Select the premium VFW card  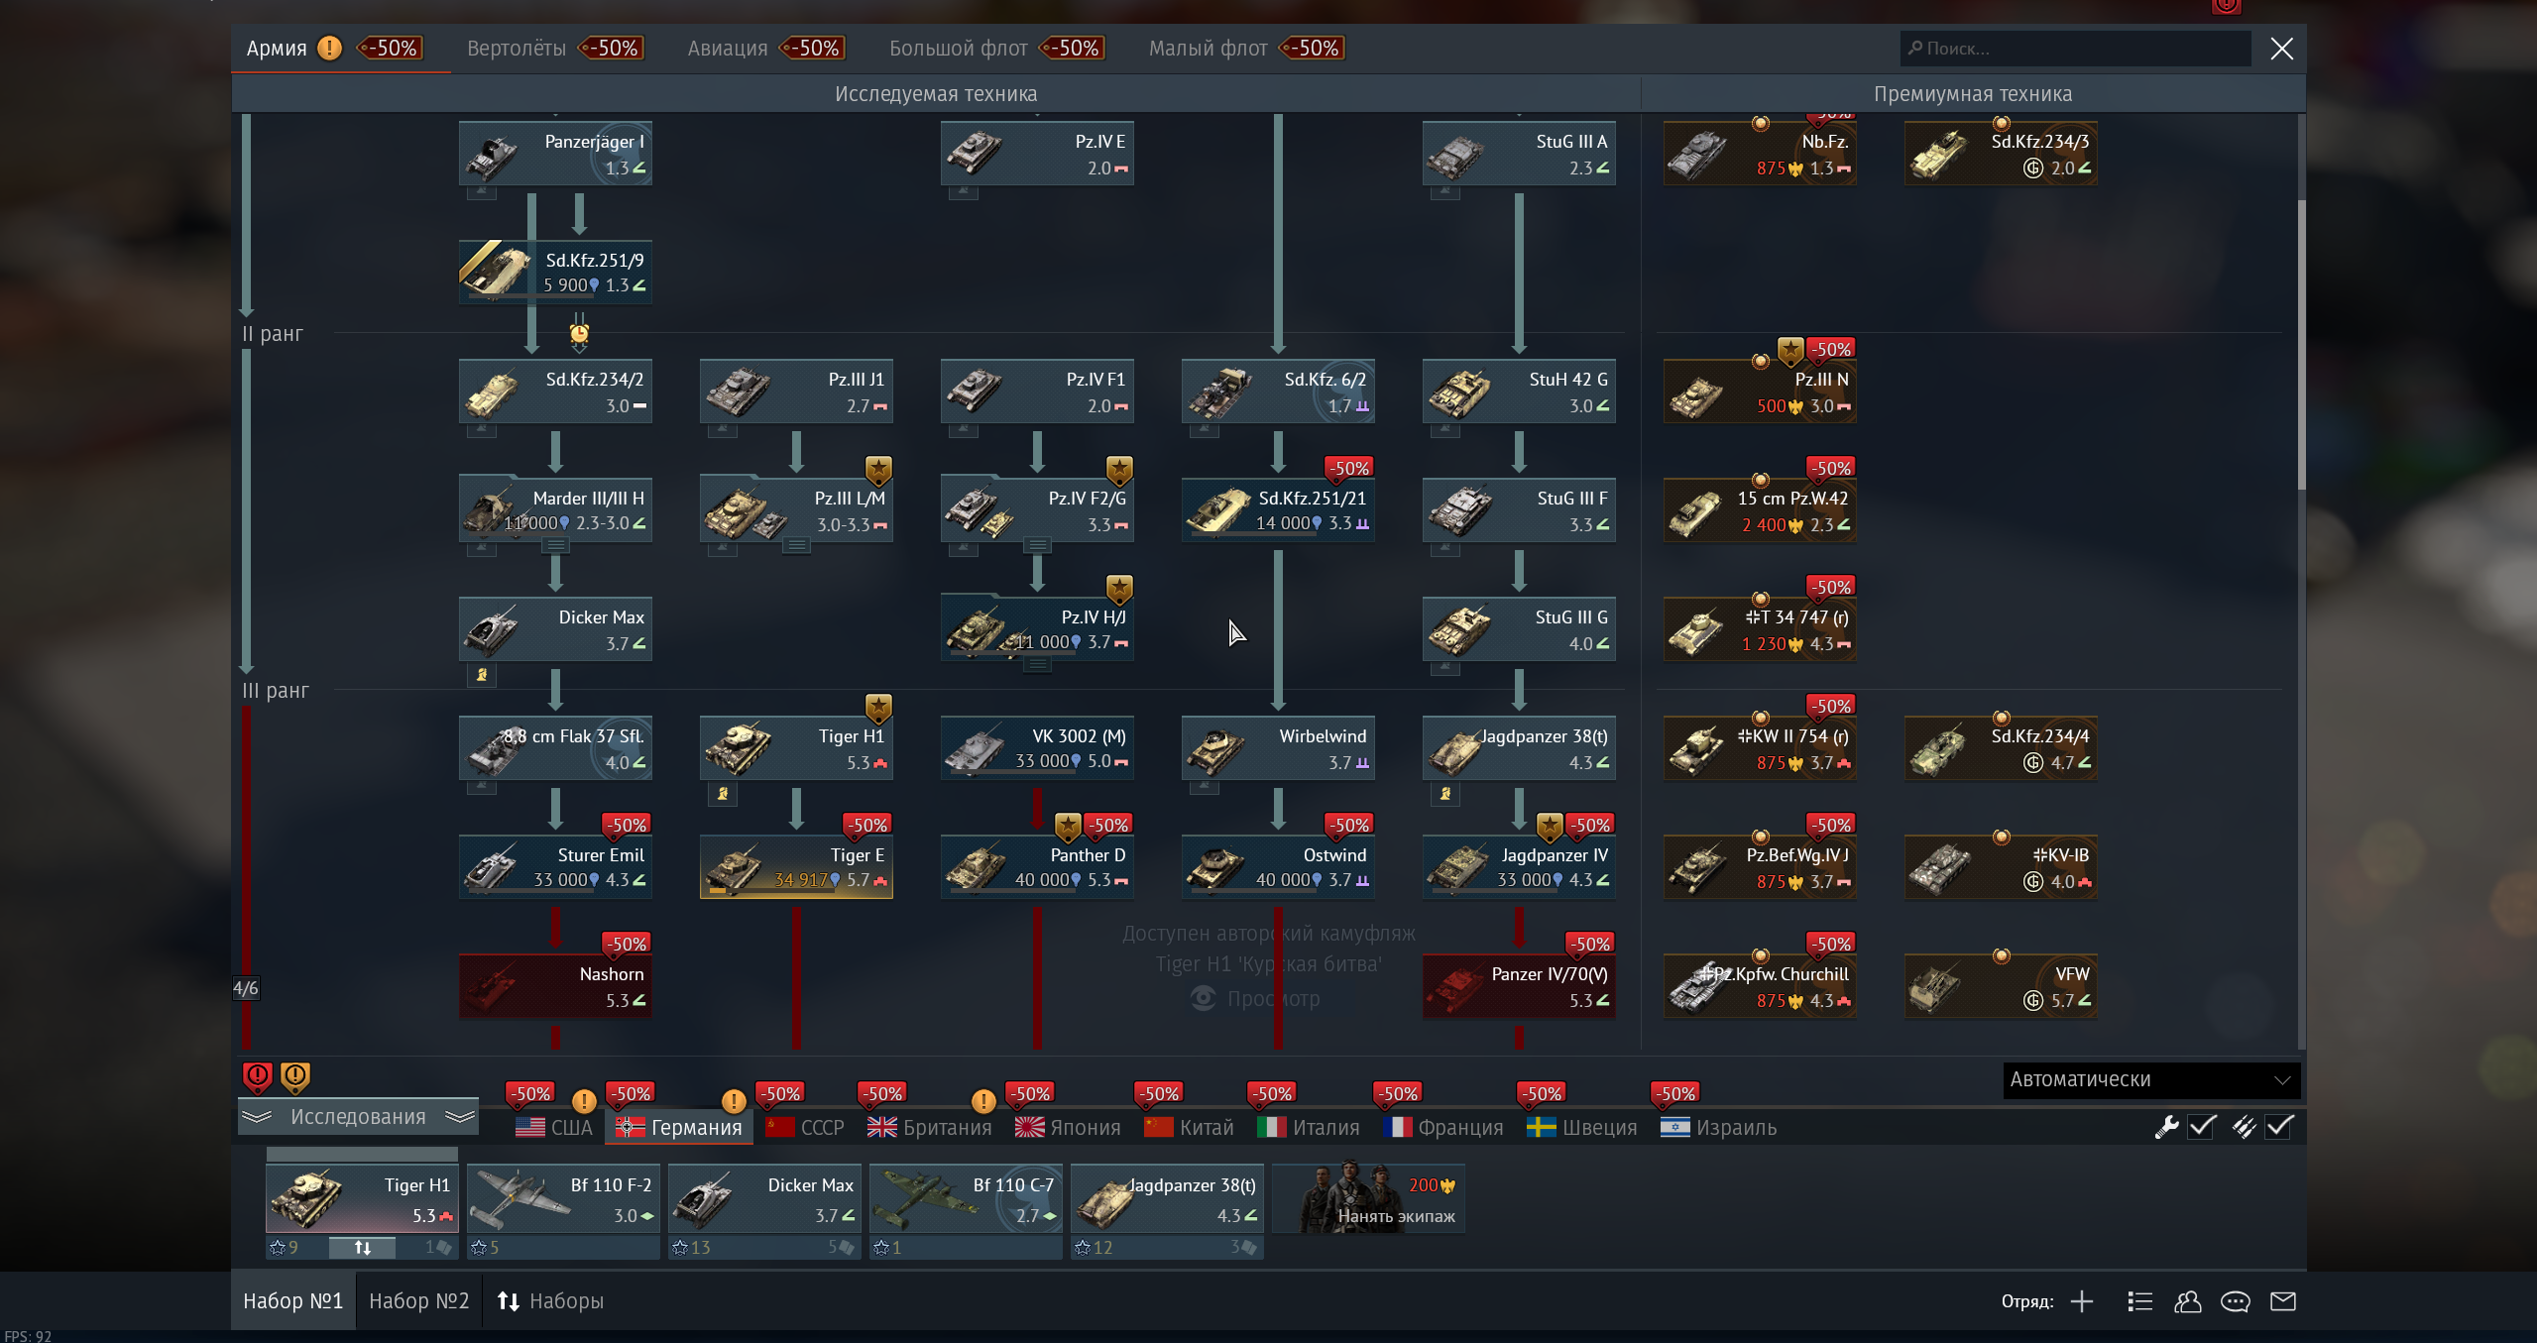pos(2001,985)
